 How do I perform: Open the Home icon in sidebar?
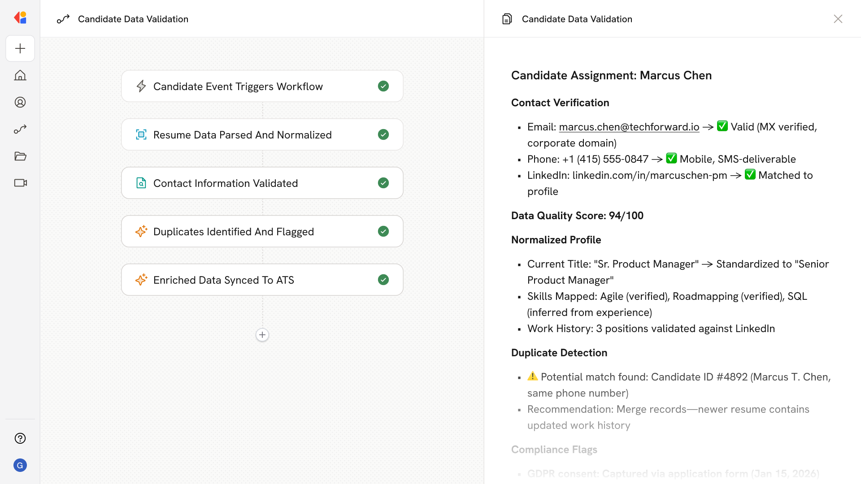(20, 75)
